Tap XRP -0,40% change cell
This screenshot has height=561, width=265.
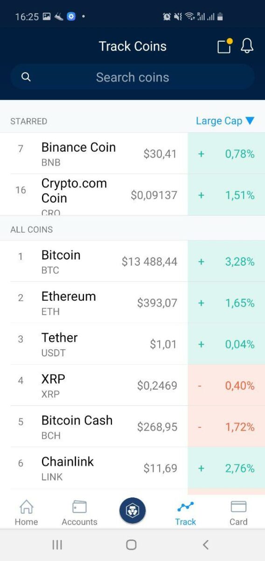click(226, 385)
